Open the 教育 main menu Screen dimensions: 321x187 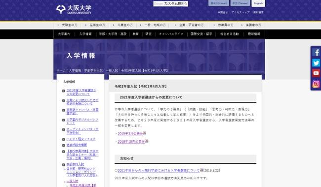[x=135, y=34]
